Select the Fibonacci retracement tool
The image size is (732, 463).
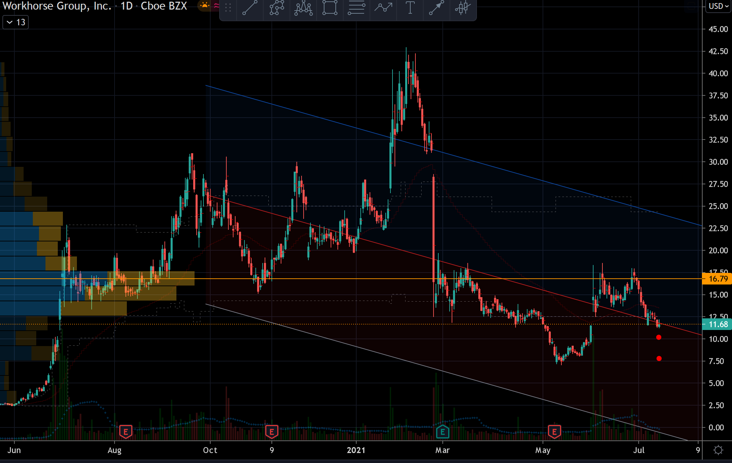pyautogui.click(x=356, y=8)
